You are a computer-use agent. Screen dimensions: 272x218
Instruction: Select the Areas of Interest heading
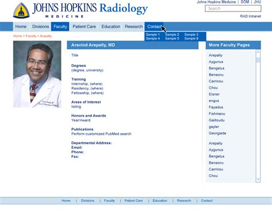click(x=86, y=102)
